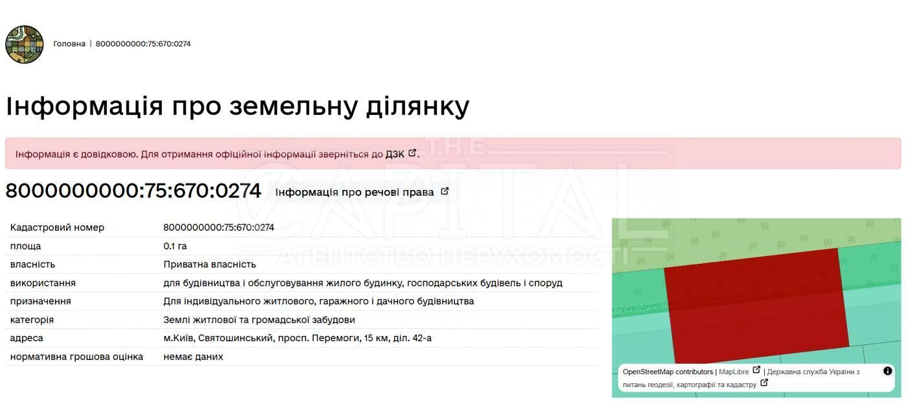Open the ДЗК link in the notice
This screenshot has height=402, width=906.
tap(395, 154)
